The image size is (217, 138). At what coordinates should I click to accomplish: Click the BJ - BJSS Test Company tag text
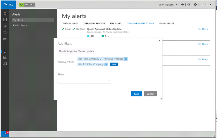(91, 64)
